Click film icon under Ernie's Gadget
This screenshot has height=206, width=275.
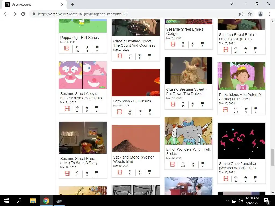click(x=173, y=44)
